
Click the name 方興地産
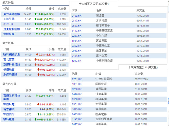101,21
